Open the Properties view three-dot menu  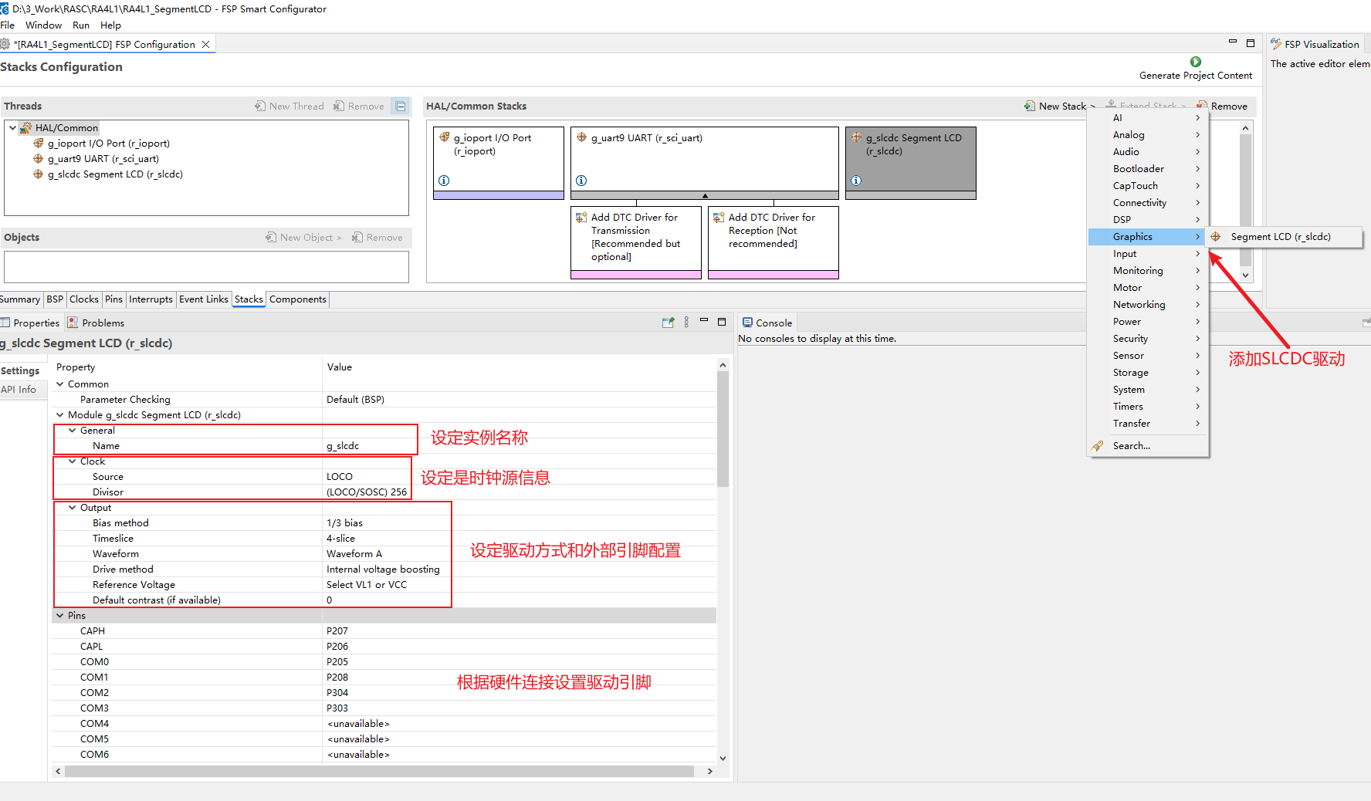[686, 323]
